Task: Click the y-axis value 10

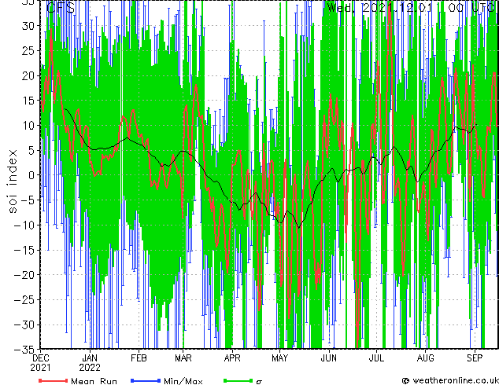Action: tap(28, 126)
